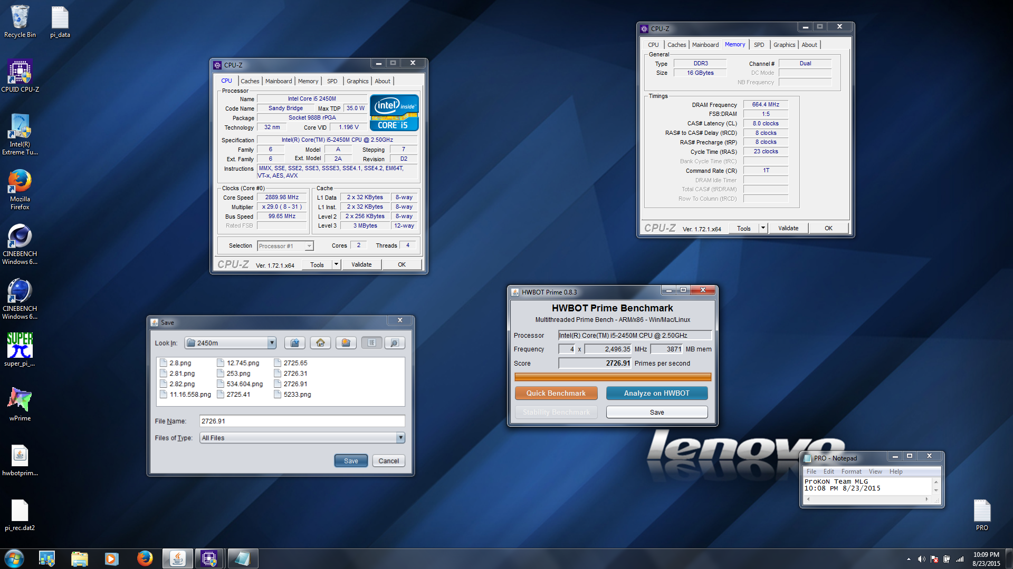
Task: Select 5233.png in file list
Action: pyautogui.click(x=293, y=395)
